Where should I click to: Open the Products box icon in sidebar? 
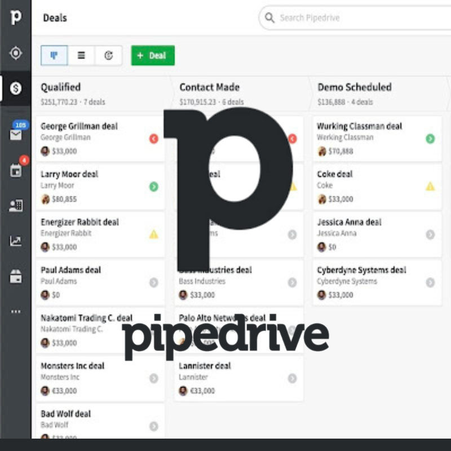[16, 277]
